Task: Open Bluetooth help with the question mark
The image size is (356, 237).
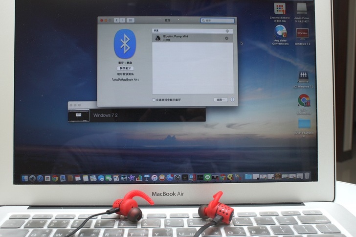Action: click(232, 99)
